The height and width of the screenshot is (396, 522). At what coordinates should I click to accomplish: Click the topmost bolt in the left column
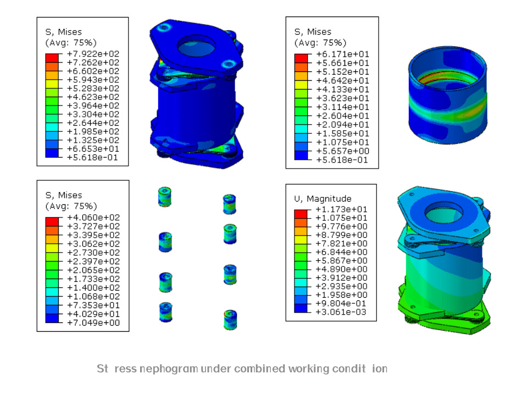tap(164, 197)
